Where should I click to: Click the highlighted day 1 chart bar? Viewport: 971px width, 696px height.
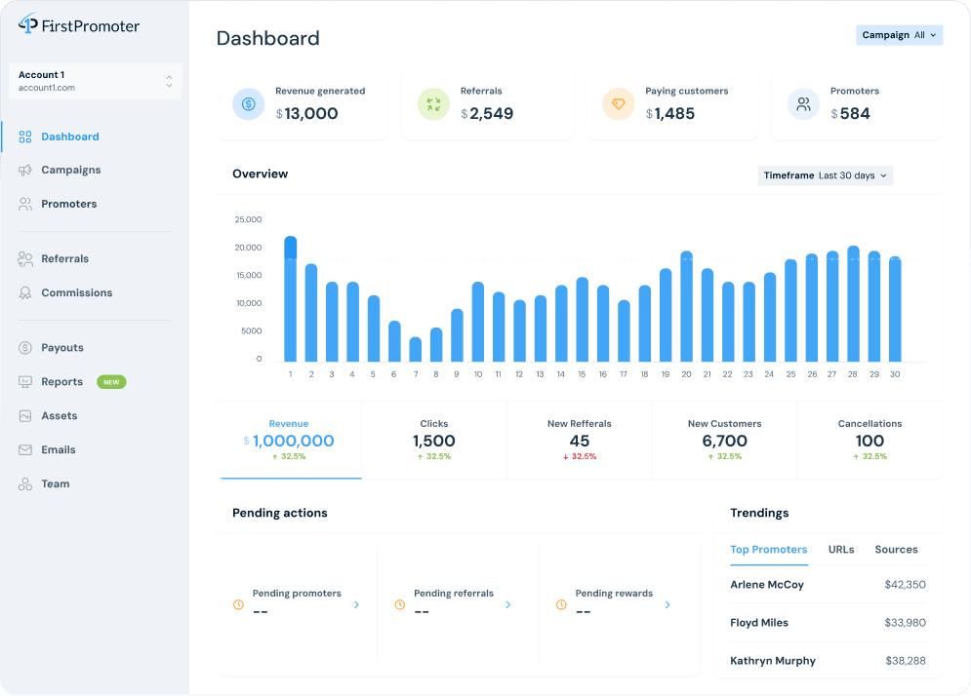point(291,299)
